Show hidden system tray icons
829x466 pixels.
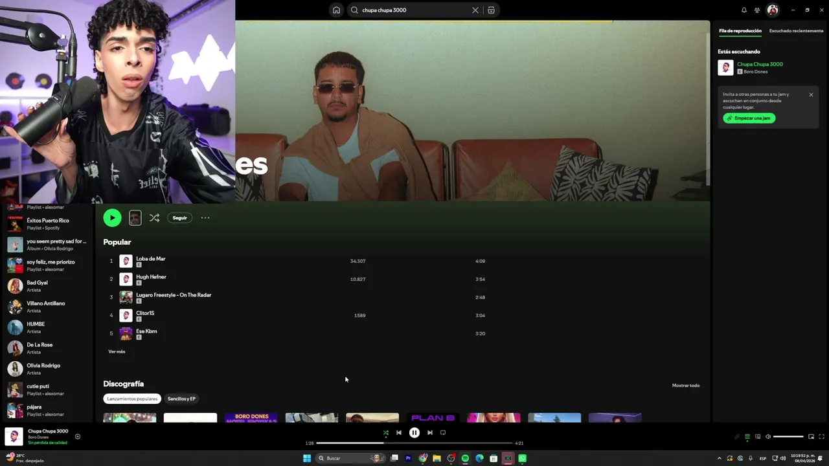(719, 458)
